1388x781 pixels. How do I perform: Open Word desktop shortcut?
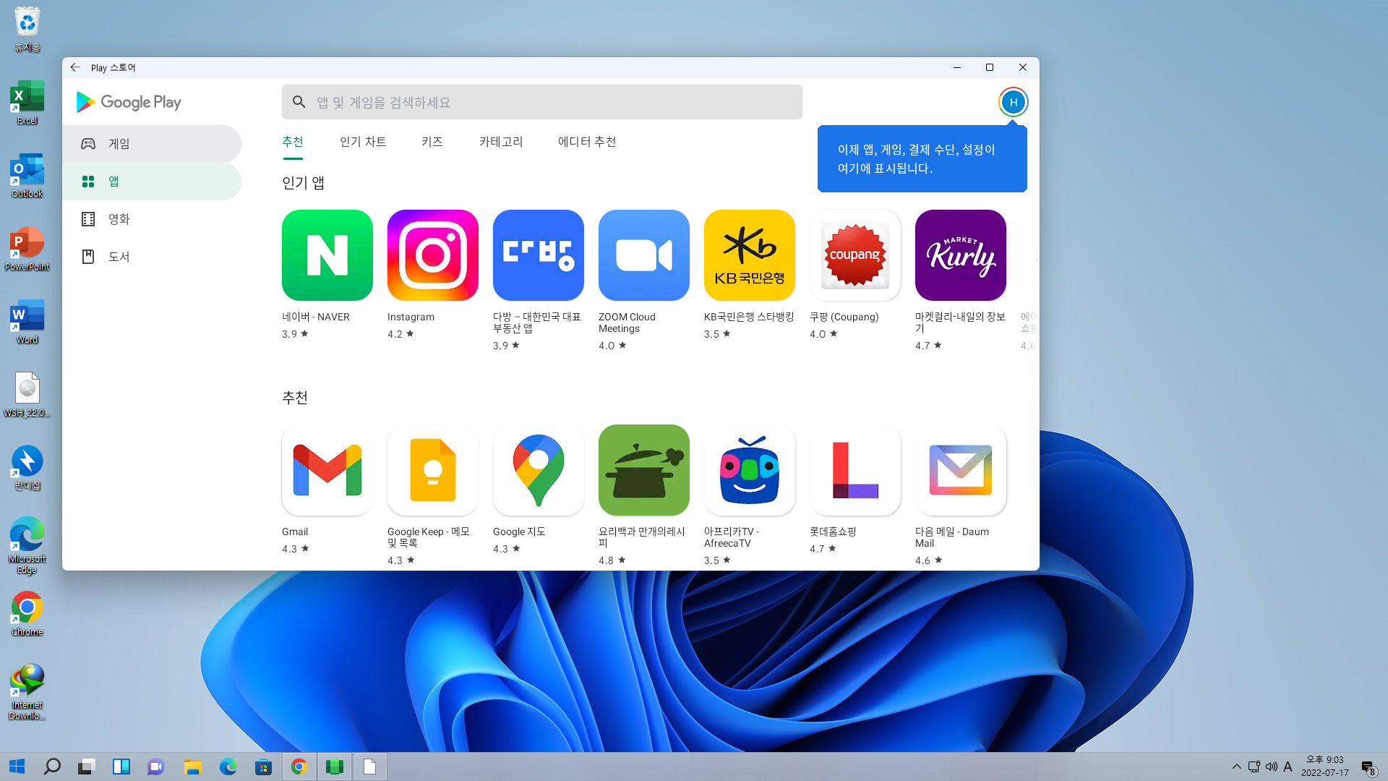[27, 322]
